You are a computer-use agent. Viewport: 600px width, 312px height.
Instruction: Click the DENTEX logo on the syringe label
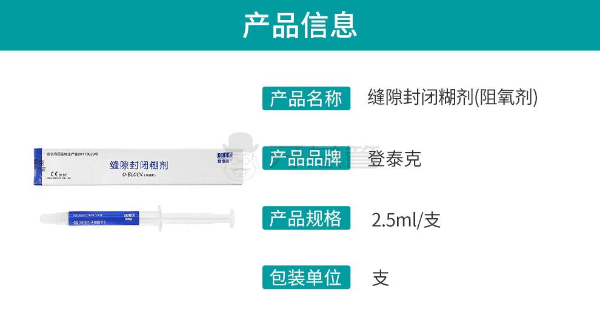point(130,216)
